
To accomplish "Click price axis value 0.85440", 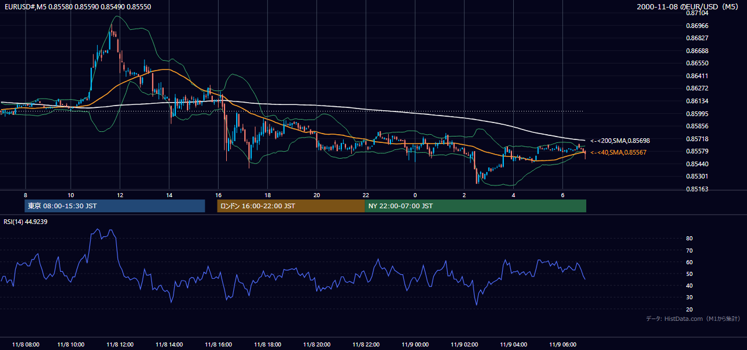I will pos(697,164).
